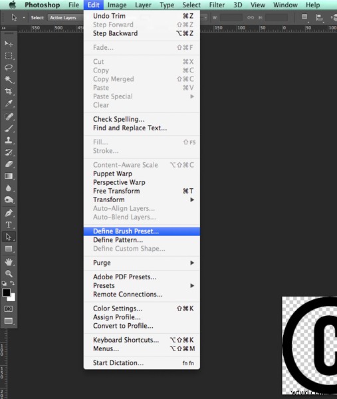
Task: Open tool preset picker arrow
Action: point(24,17)
